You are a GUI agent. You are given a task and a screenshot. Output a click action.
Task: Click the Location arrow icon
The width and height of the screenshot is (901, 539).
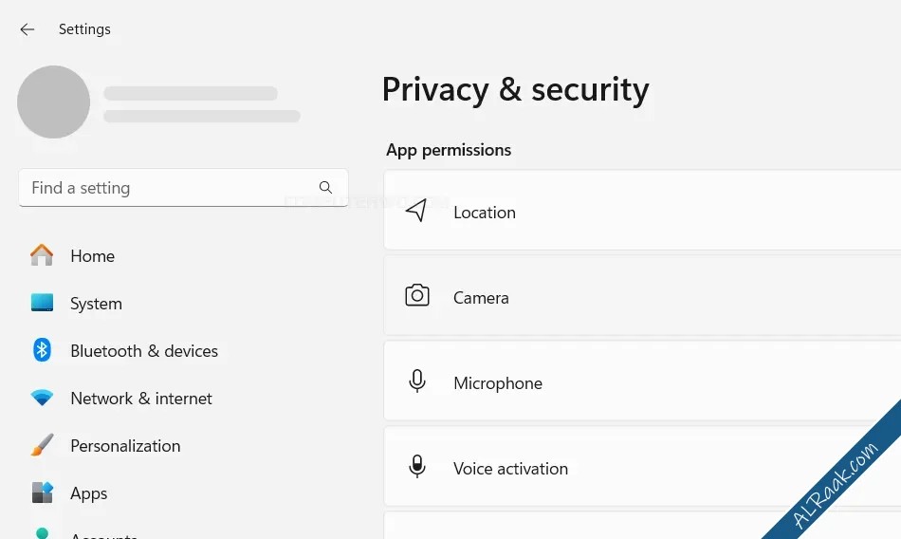point(416,211)
